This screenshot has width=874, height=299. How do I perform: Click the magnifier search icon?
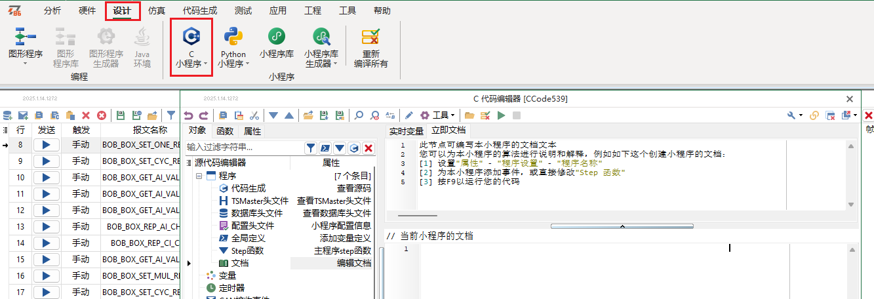point(359,115)
